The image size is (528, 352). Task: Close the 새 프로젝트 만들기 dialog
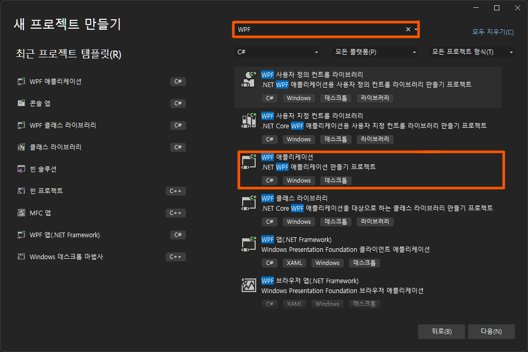[x=518, y=8]
